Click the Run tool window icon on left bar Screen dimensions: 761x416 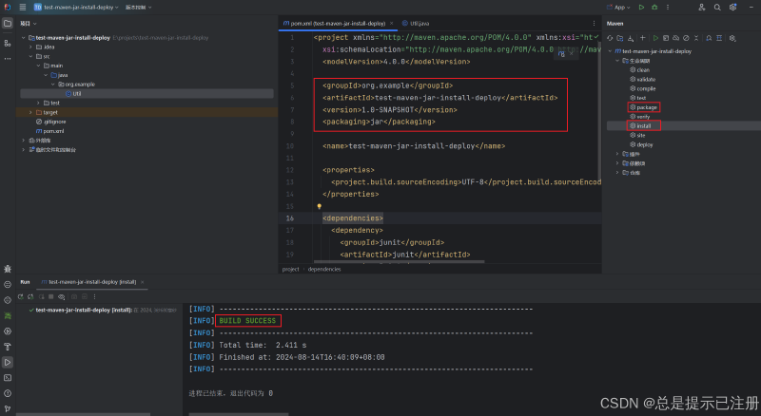[x=8, y=362]
